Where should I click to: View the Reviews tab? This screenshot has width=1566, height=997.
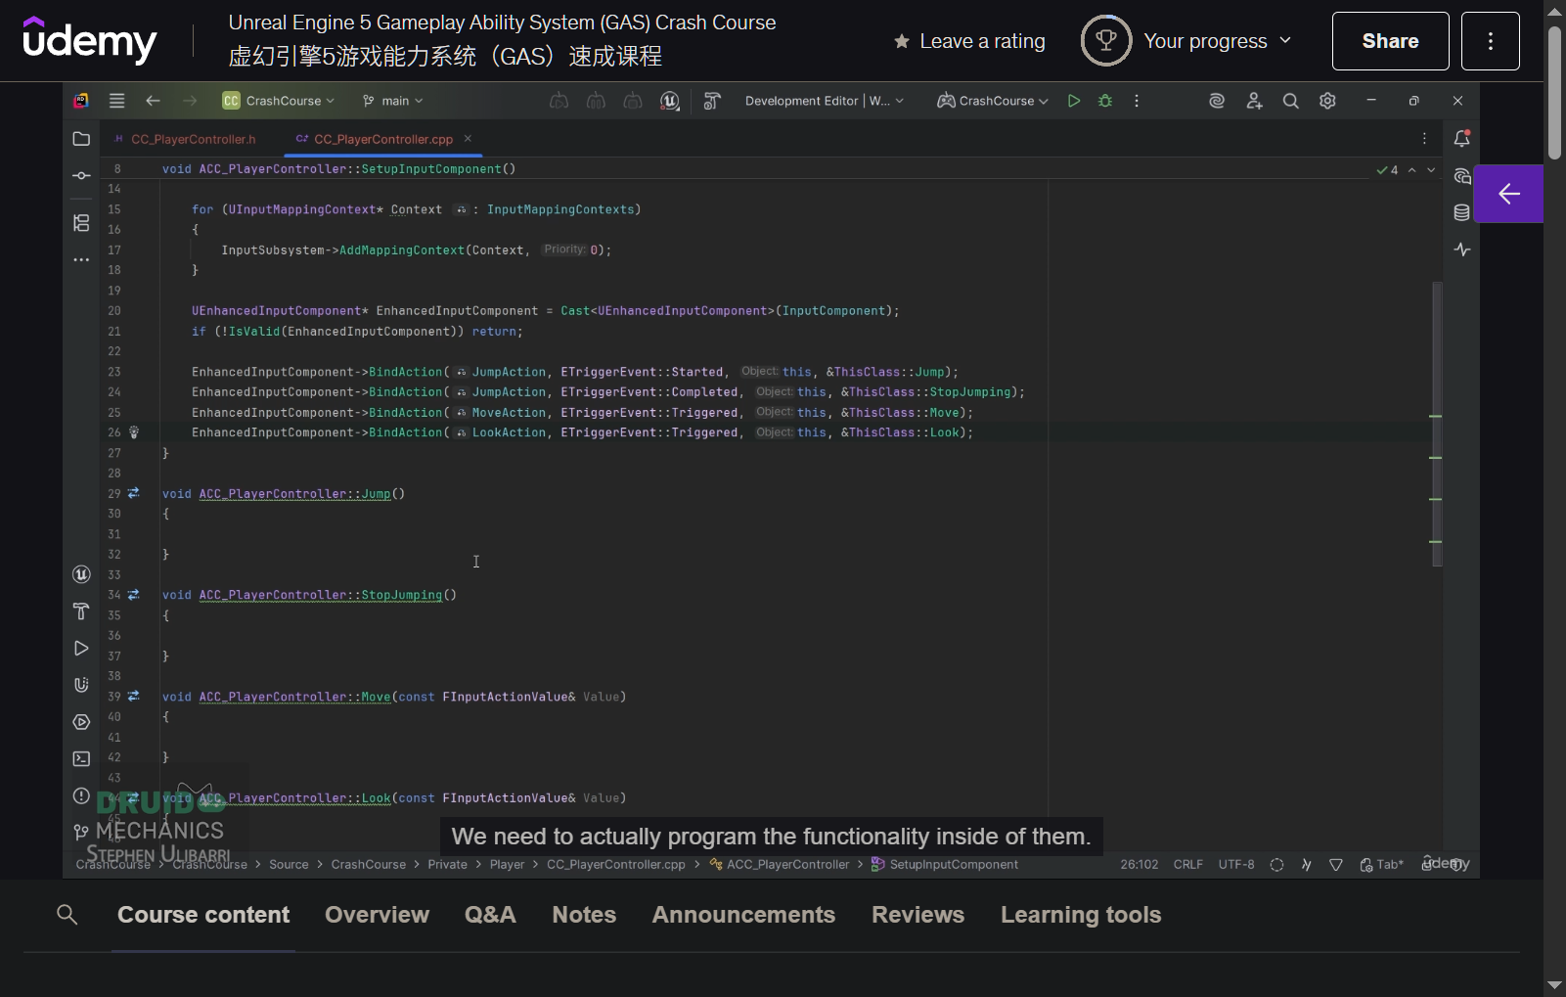click(x=917, y=915)
